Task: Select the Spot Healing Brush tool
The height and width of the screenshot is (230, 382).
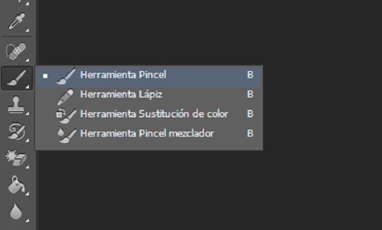Action: pos(16,50)
